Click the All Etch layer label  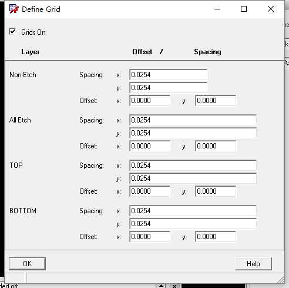tap(20, 120)
